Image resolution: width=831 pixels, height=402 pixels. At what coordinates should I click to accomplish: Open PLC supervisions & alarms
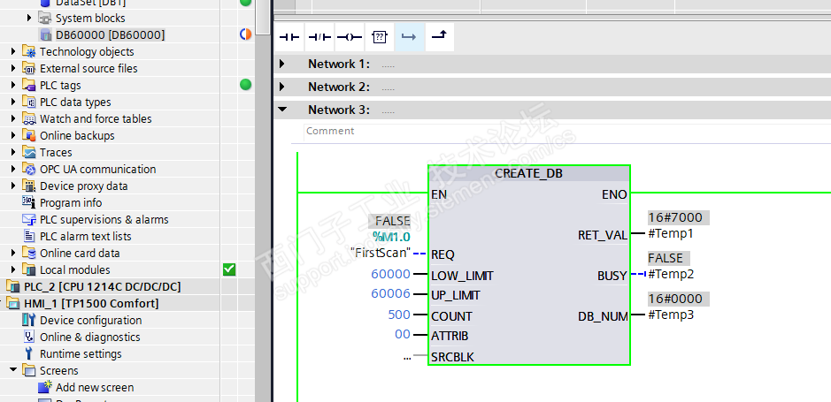coord(104,219)
